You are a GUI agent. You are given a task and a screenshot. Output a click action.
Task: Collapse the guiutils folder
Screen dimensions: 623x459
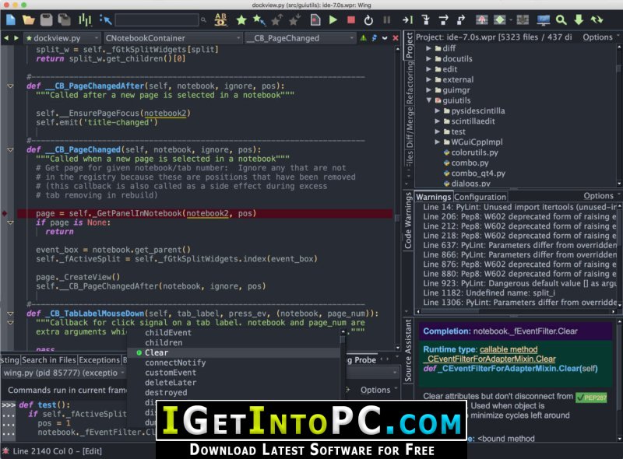(x=428, y=100)
